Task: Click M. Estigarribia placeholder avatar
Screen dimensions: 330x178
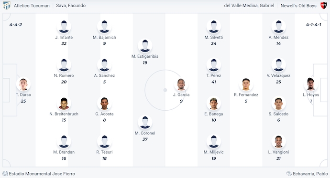Action: pos(145,45)
